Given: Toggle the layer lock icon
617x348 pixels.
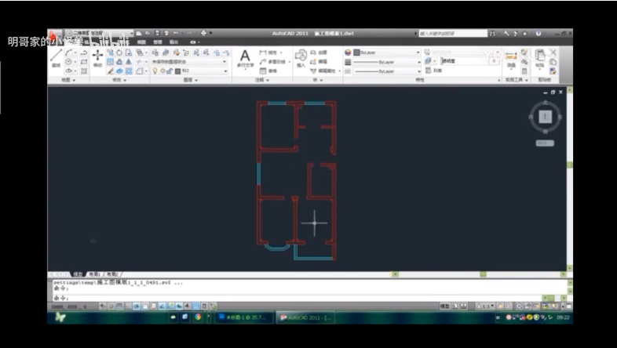Looking at the screenshot, I should [x=170, y=71].
